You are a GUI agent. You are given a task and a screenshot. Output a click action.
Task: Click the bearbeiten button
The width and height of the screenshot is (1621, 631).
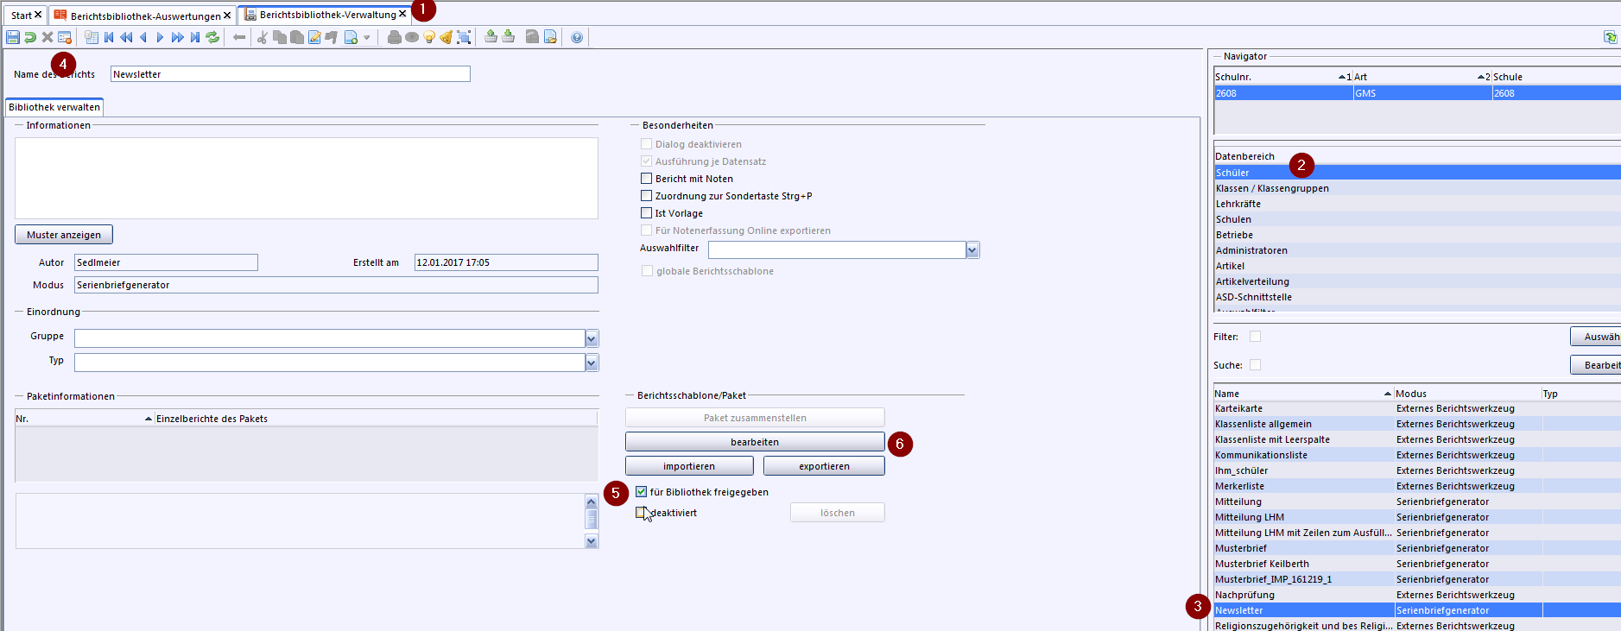click(755, 442)
